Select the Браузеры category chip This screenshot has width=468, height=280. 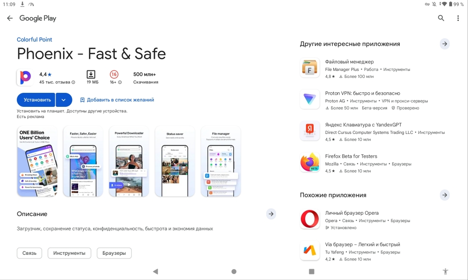(x=114, y=253)
